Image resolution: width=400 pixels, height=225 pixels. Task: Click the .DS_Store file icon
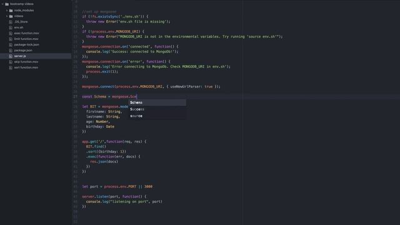(11, 22)
